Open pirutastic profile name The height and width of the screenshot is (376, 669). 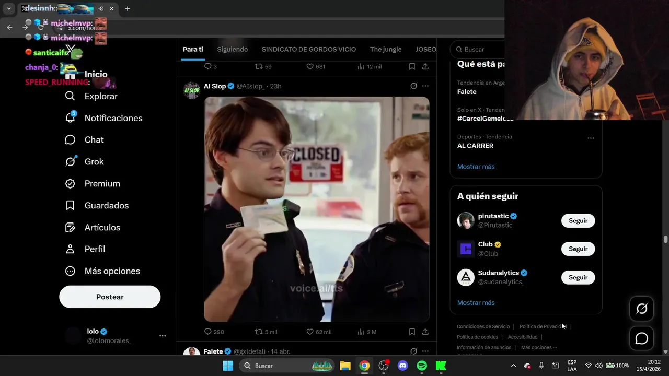coord(493,216)
